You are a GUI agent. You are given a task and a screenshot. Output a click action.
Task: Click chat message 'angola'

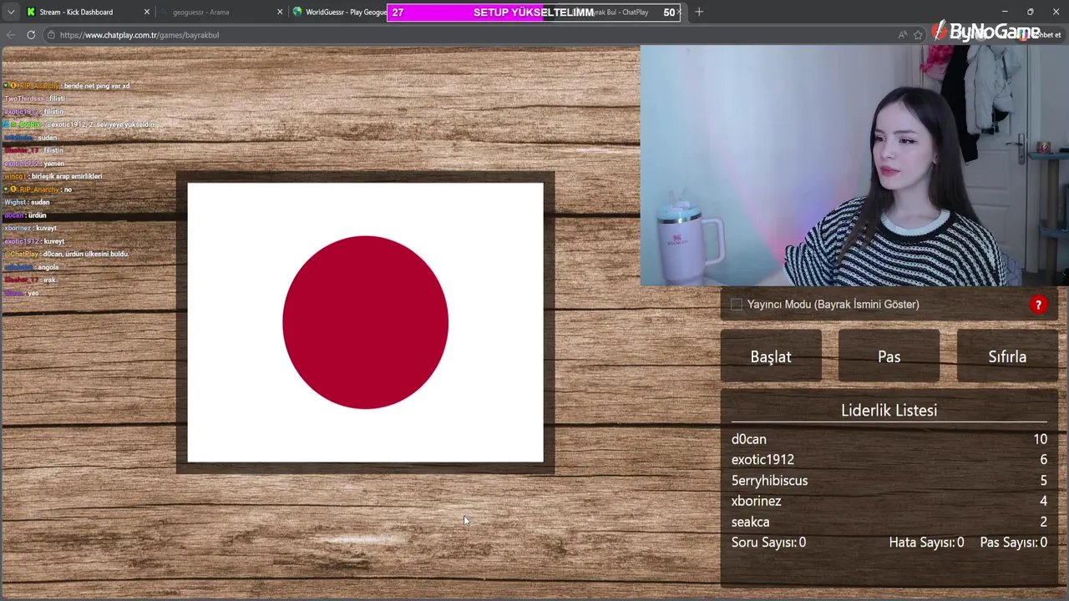(48, 267)
